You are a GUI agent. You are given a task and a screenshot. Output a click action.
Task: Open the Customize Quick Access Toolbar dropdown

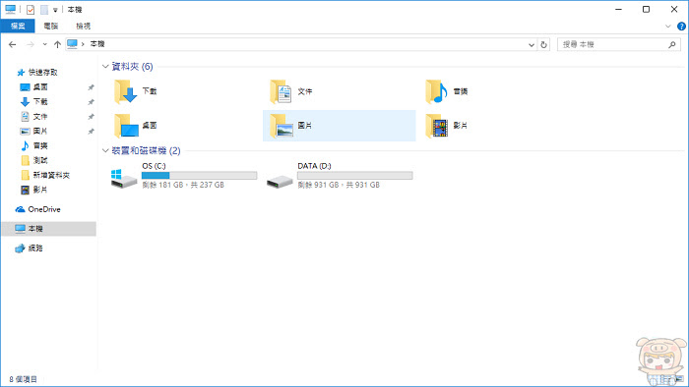pyautogui.click(x=55, y=10)
